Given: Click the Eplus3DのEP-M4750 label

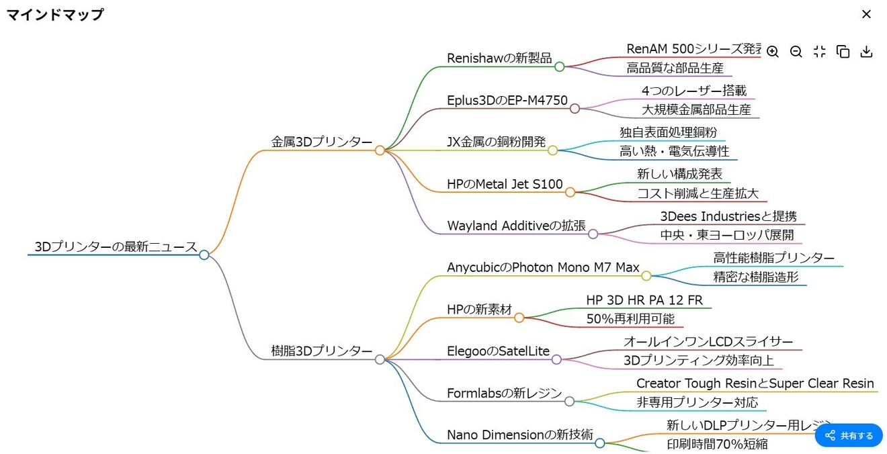Looking at the screenshot, I should pyautogui.click(x=507, y=100).
